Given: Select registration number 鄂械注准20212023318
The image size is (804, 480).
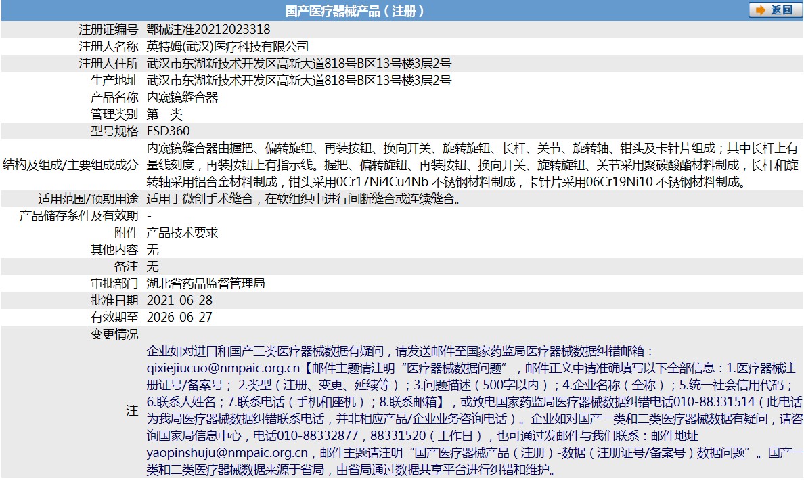Looking at the screenshot, I should pyautogui.click(x=208, y=30).
